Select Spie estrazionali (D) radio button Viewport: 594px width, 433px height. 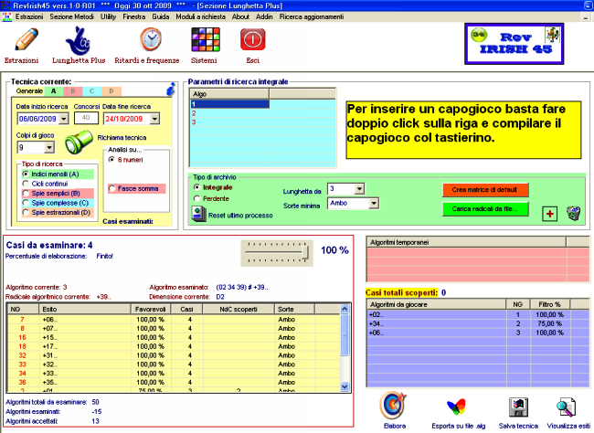point(26,213)
